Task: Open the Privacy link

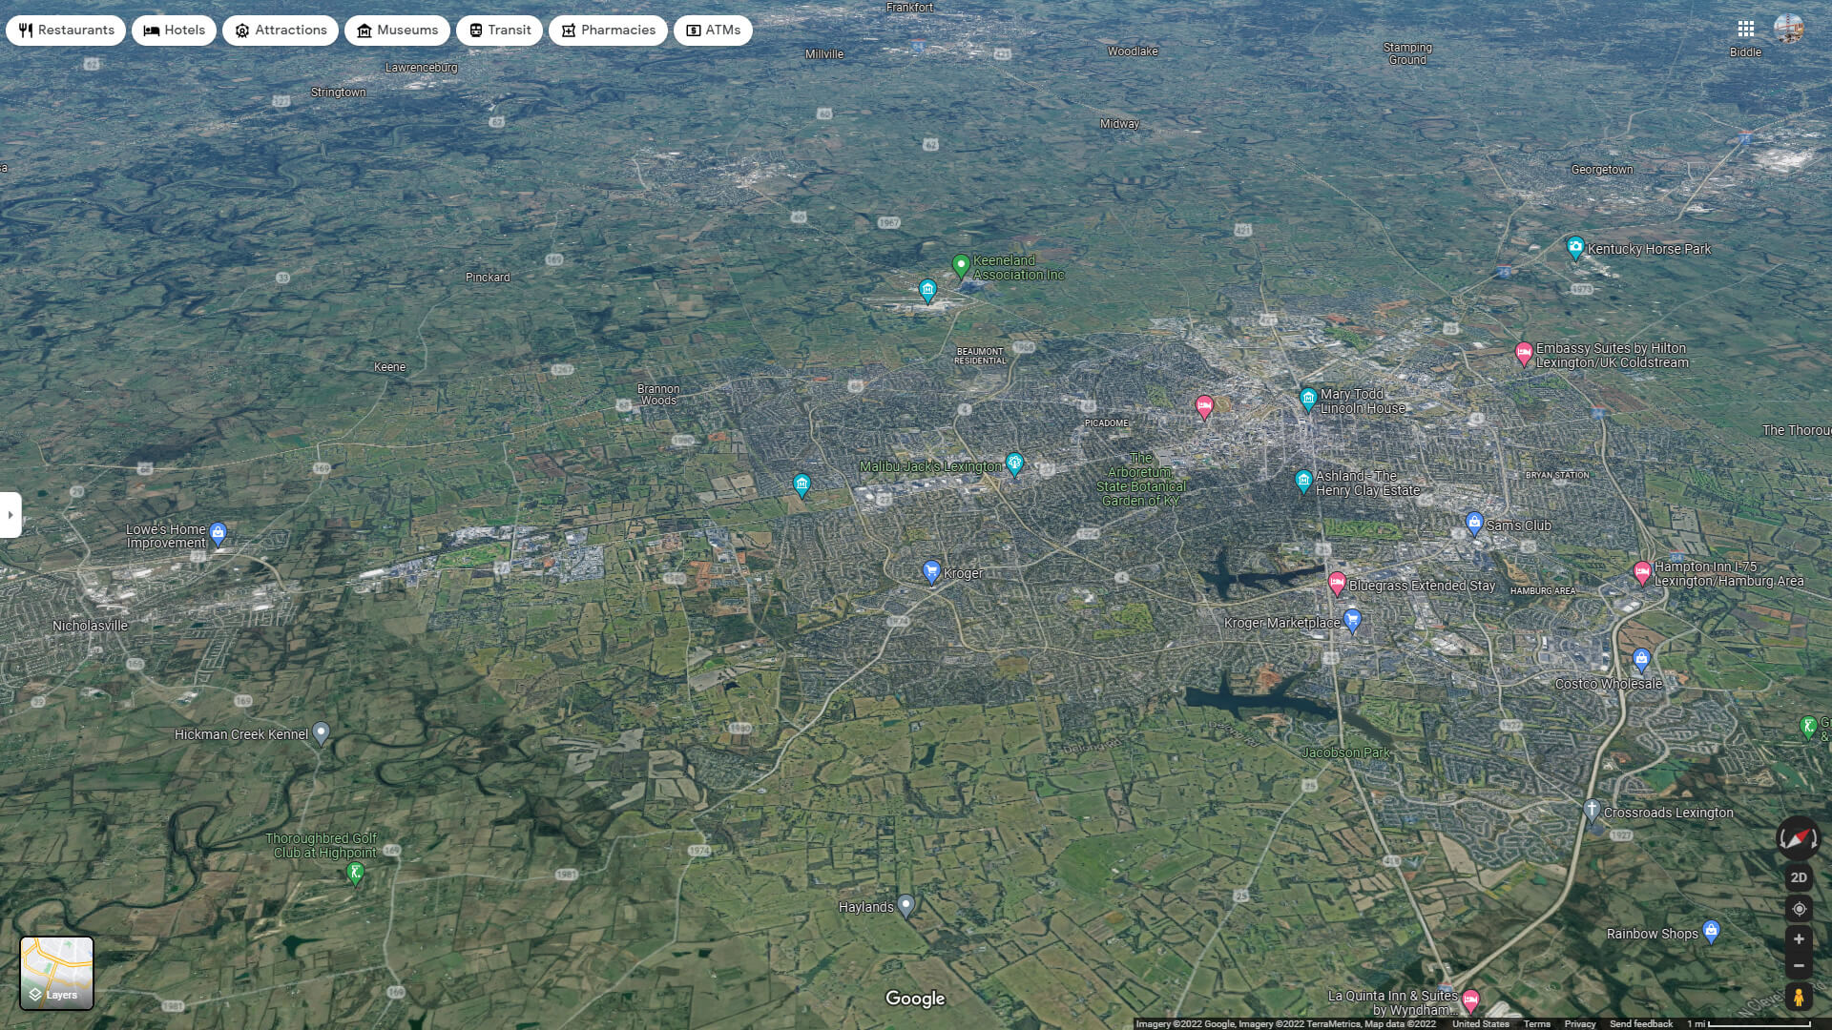Action: [1579, 1022]
